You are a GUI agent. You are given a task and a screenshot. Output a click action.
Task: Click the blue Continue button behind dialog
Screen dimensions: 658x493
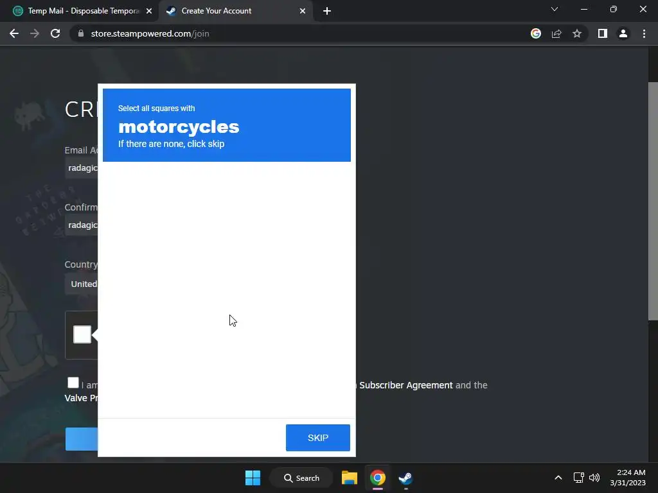pos(82,439)
